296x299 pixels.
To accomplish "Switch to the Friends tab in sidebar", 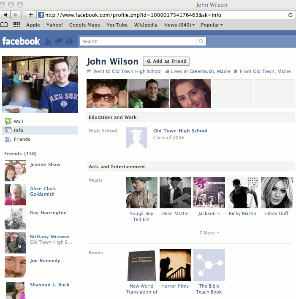I will [x=40, y=139].
